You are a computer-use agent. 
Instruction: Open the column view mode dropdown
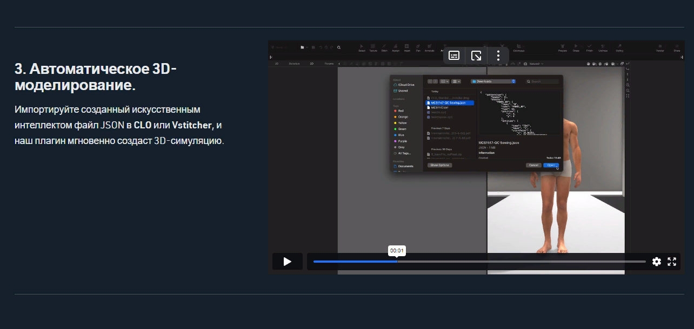click(x=444, y=81)
